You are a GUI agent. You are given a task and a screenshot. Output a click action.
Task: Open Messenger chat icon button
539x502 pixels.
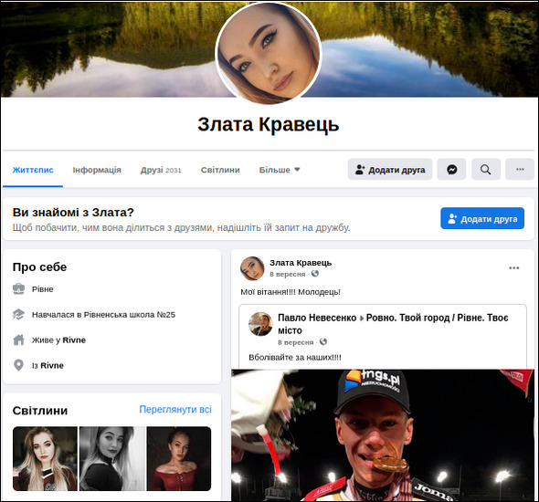coord(451,169)
